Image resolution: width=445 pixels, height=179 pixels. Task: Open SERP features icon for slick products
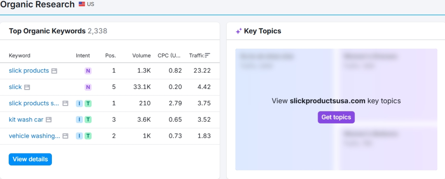coord(54,71)
